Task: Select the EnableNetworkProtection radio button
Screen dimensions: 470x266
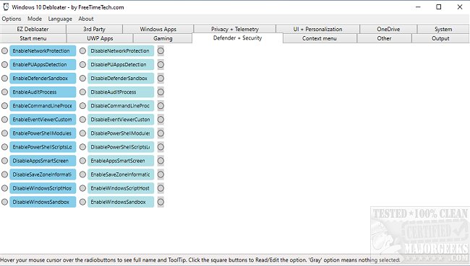Action: pyautogui.click(x=4, y=50)
